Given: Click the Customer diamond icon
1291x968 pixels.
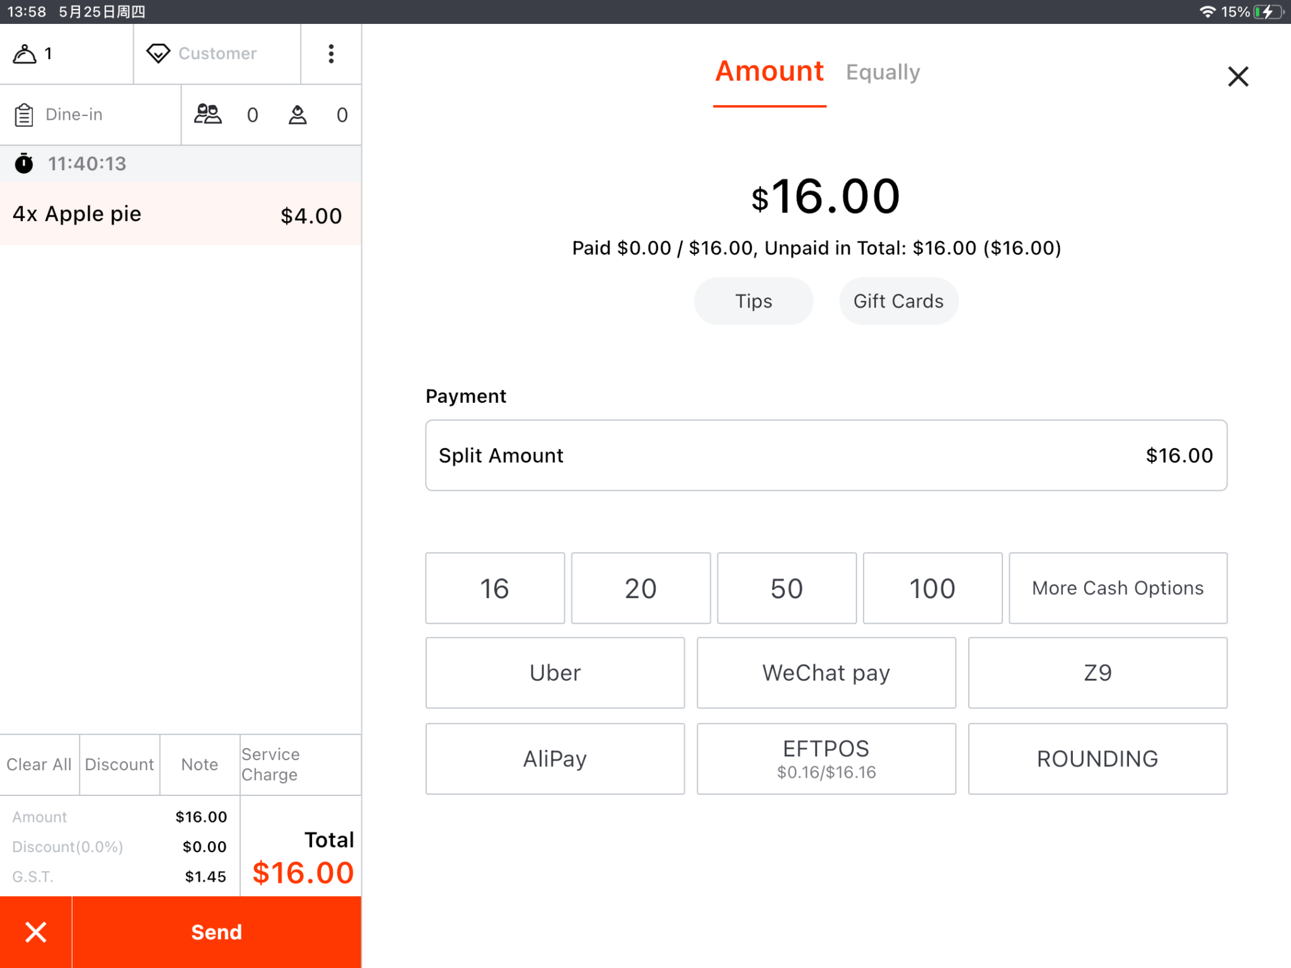Looking at the screenshot, I should click(158, 54).
